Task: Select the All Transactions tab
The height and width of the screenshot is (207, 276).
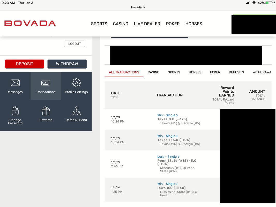Action: coord(124,72)
